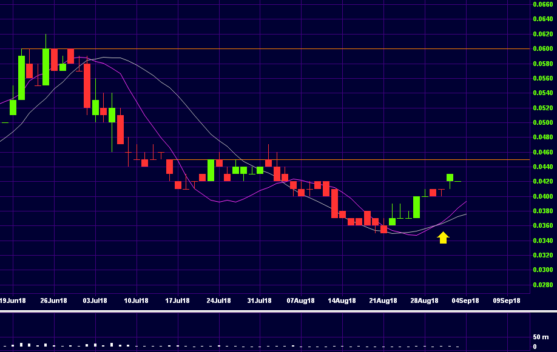Select the 0.0320 price axis label
557x352 pixels.
click(543, 255)
